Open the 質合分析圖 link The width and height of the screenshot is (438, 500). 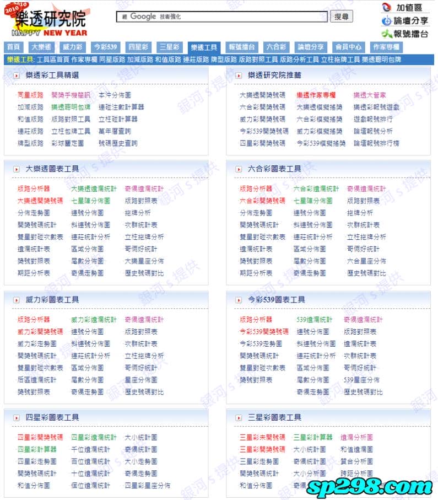pos(356,461)
